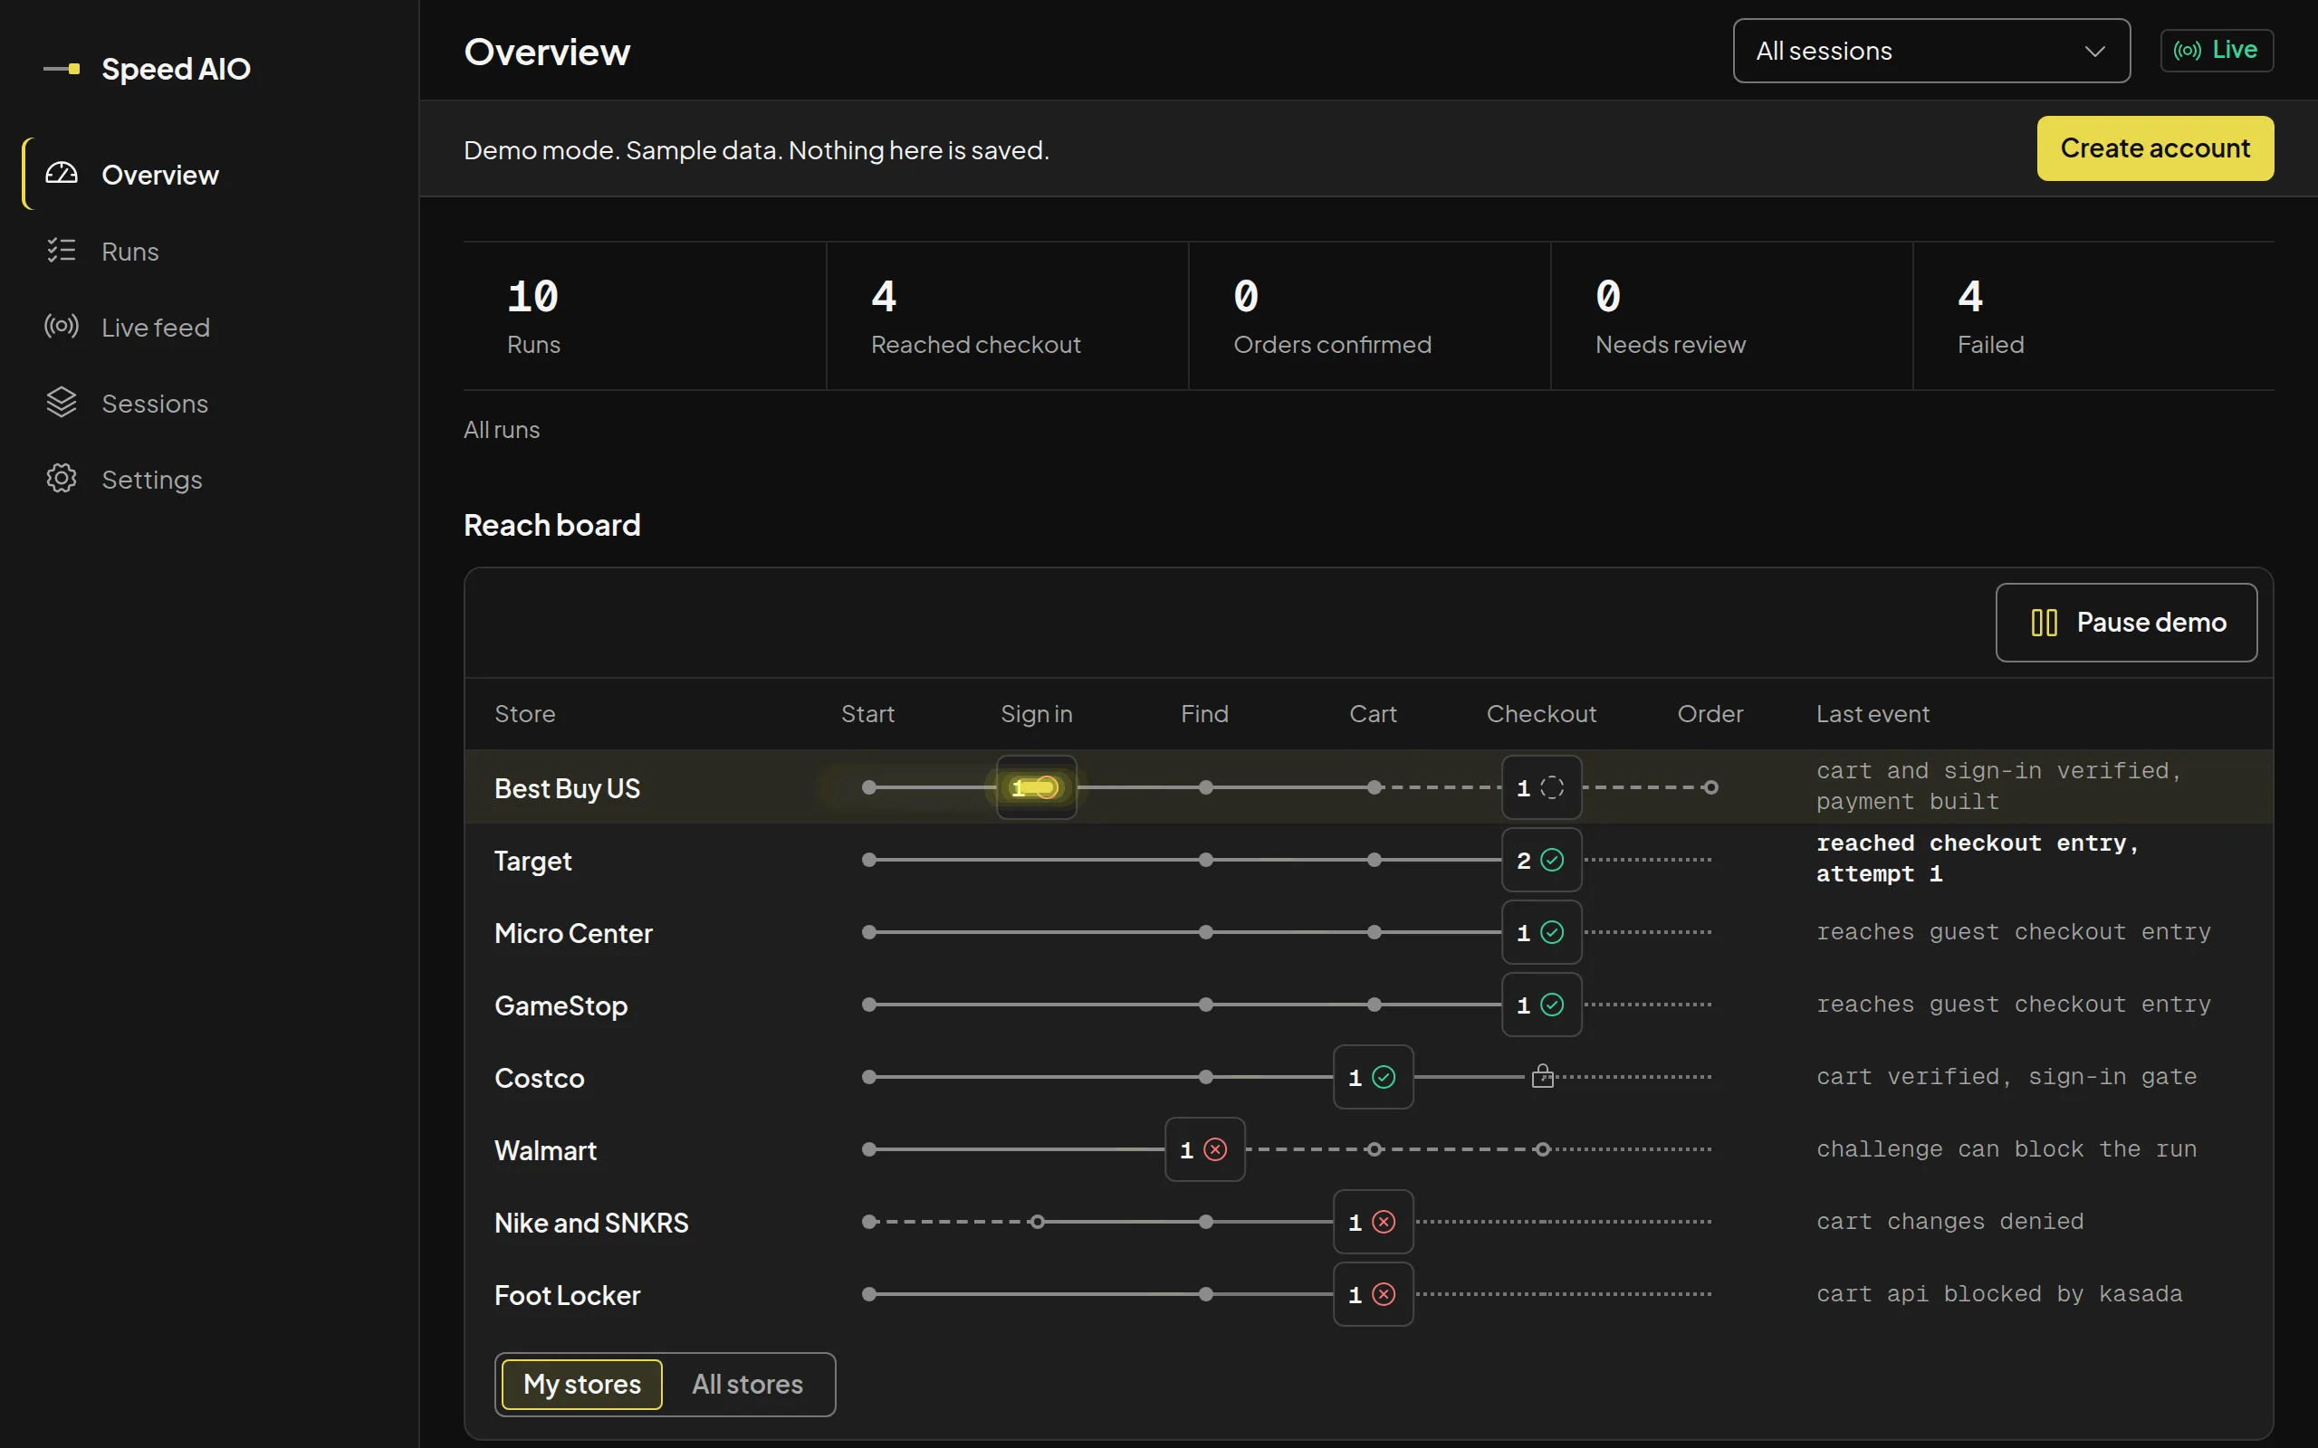Open Settings in the sidebar
Image resolution: width=2318 pixels, height=1448 pixels.
[x=211, y=479]
